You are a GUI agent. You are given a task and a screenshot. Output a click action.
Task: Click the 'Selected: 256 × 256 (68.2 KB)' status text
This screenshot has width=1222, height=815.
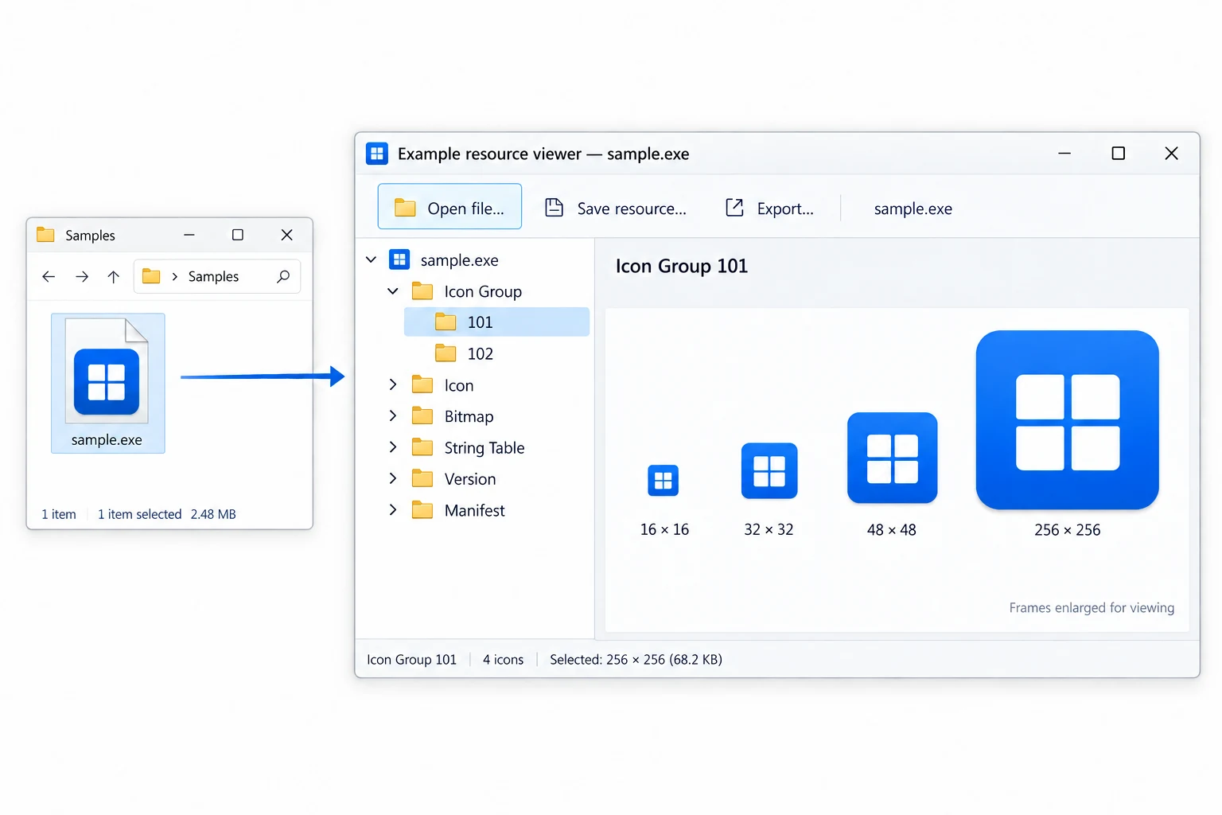(636, 660)
